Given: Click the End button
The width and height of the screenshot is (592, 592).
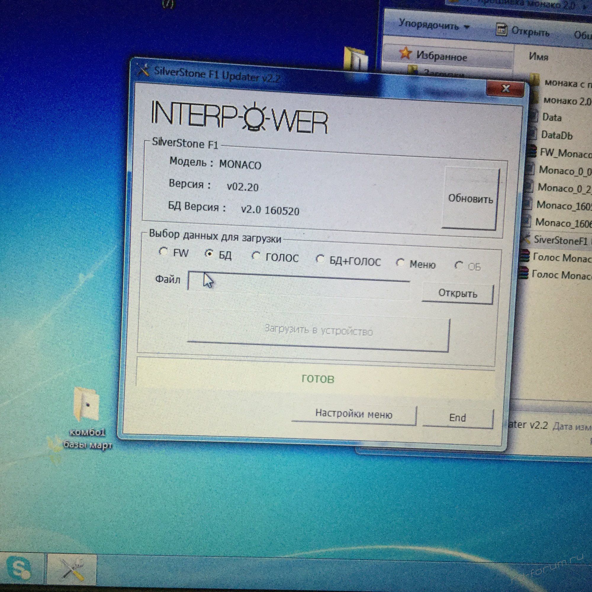Looking at the screenshot, I should pyautogui.click(x=458, y=418).
